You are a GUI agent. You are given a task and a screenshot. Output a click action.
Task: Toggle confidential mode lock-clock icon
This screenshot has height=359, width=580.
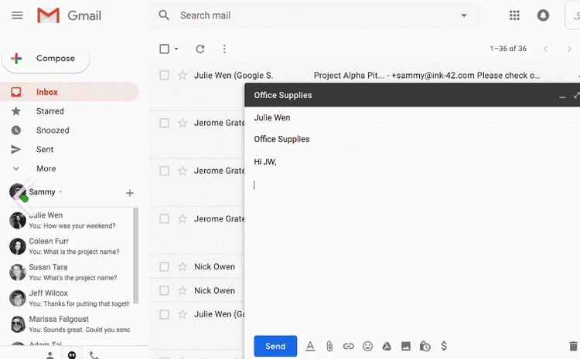[425, 346]
